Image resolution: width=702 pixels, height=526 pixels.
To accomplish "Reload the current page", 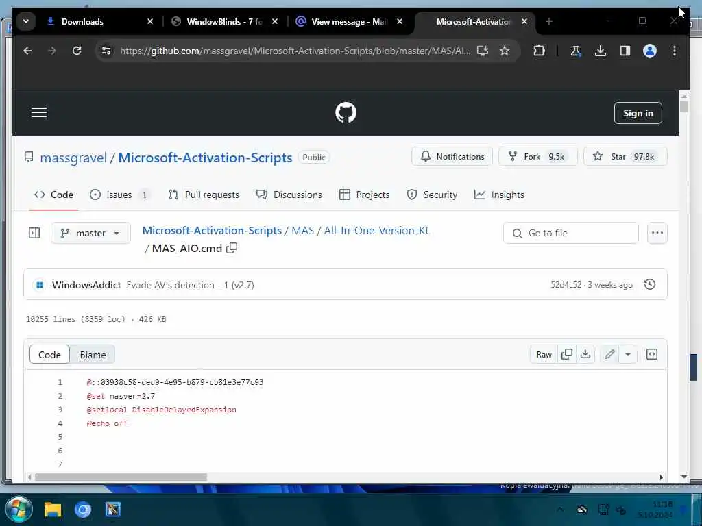I will tap(77, 51).
